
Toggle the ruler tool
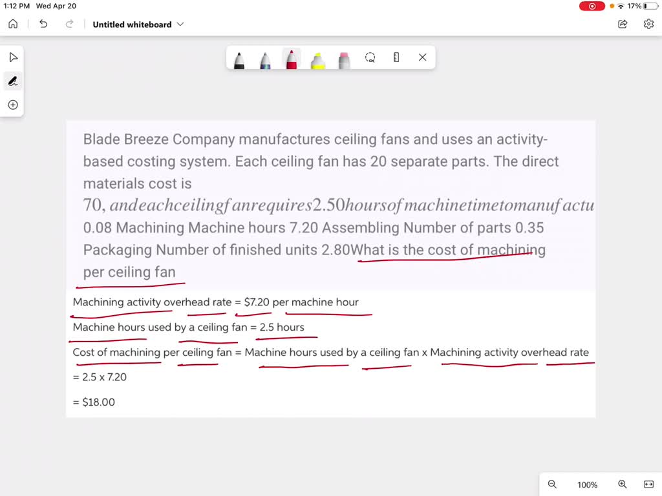396,57
